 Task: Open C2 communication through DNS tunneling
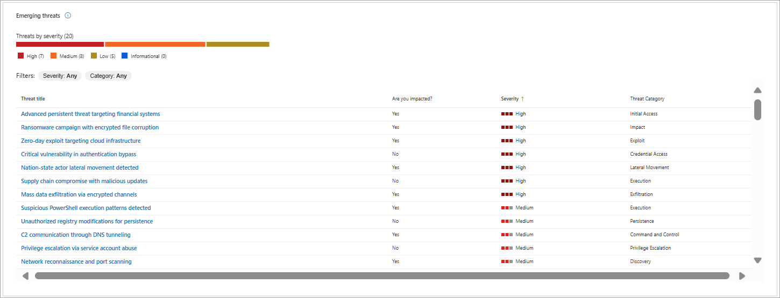click(x=76, y=235)
